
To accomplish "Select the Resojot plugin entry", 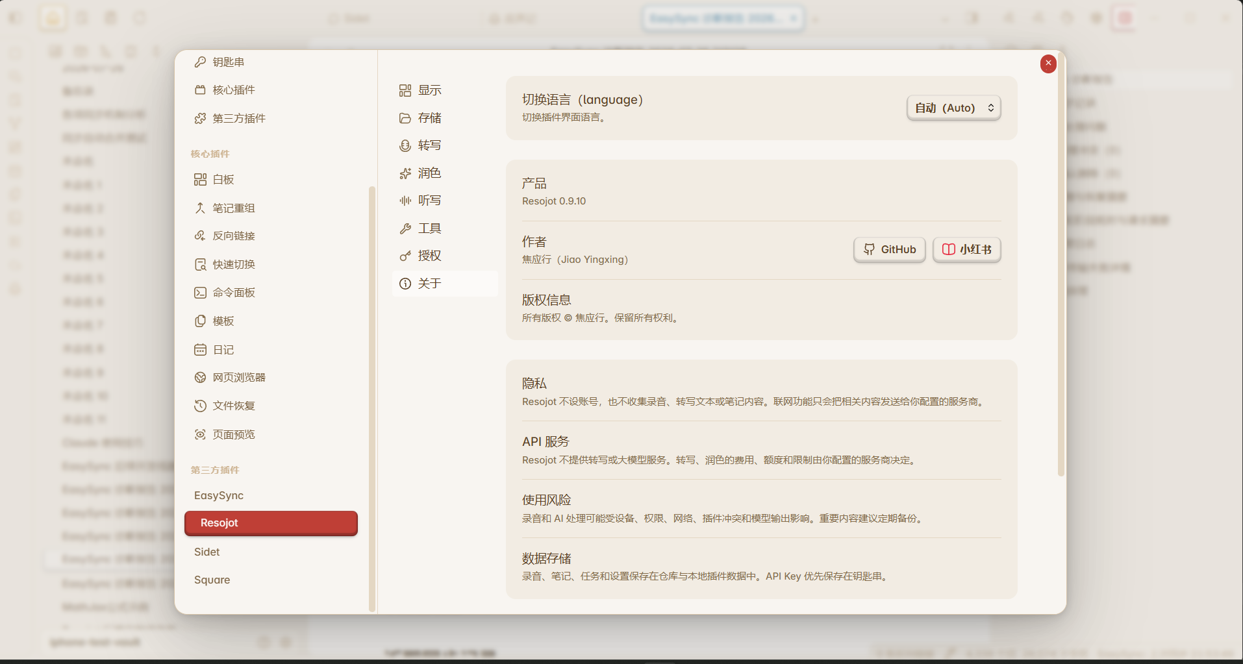I will click(x=271, y=523).
